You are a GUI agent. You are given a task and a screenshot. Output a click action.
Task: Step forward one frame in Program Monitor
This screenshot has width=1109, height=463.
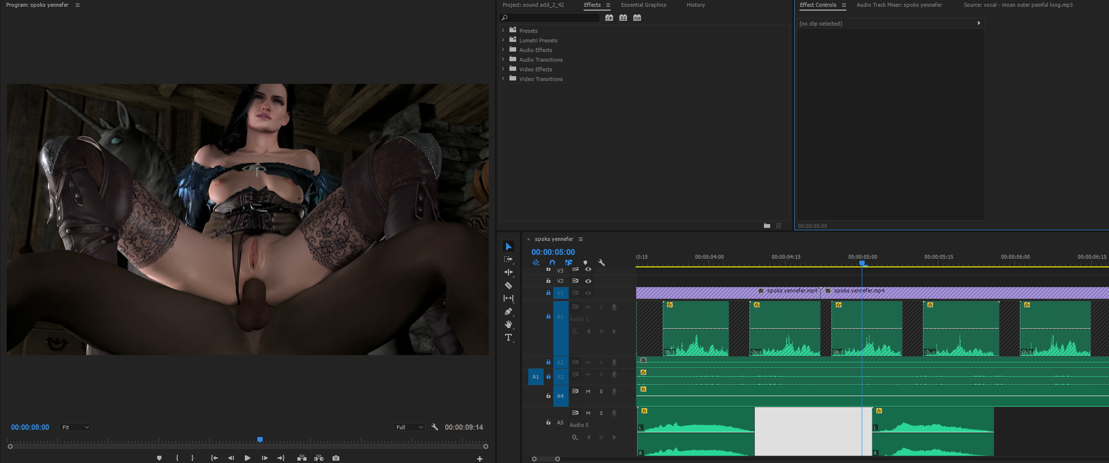point(265,458)
